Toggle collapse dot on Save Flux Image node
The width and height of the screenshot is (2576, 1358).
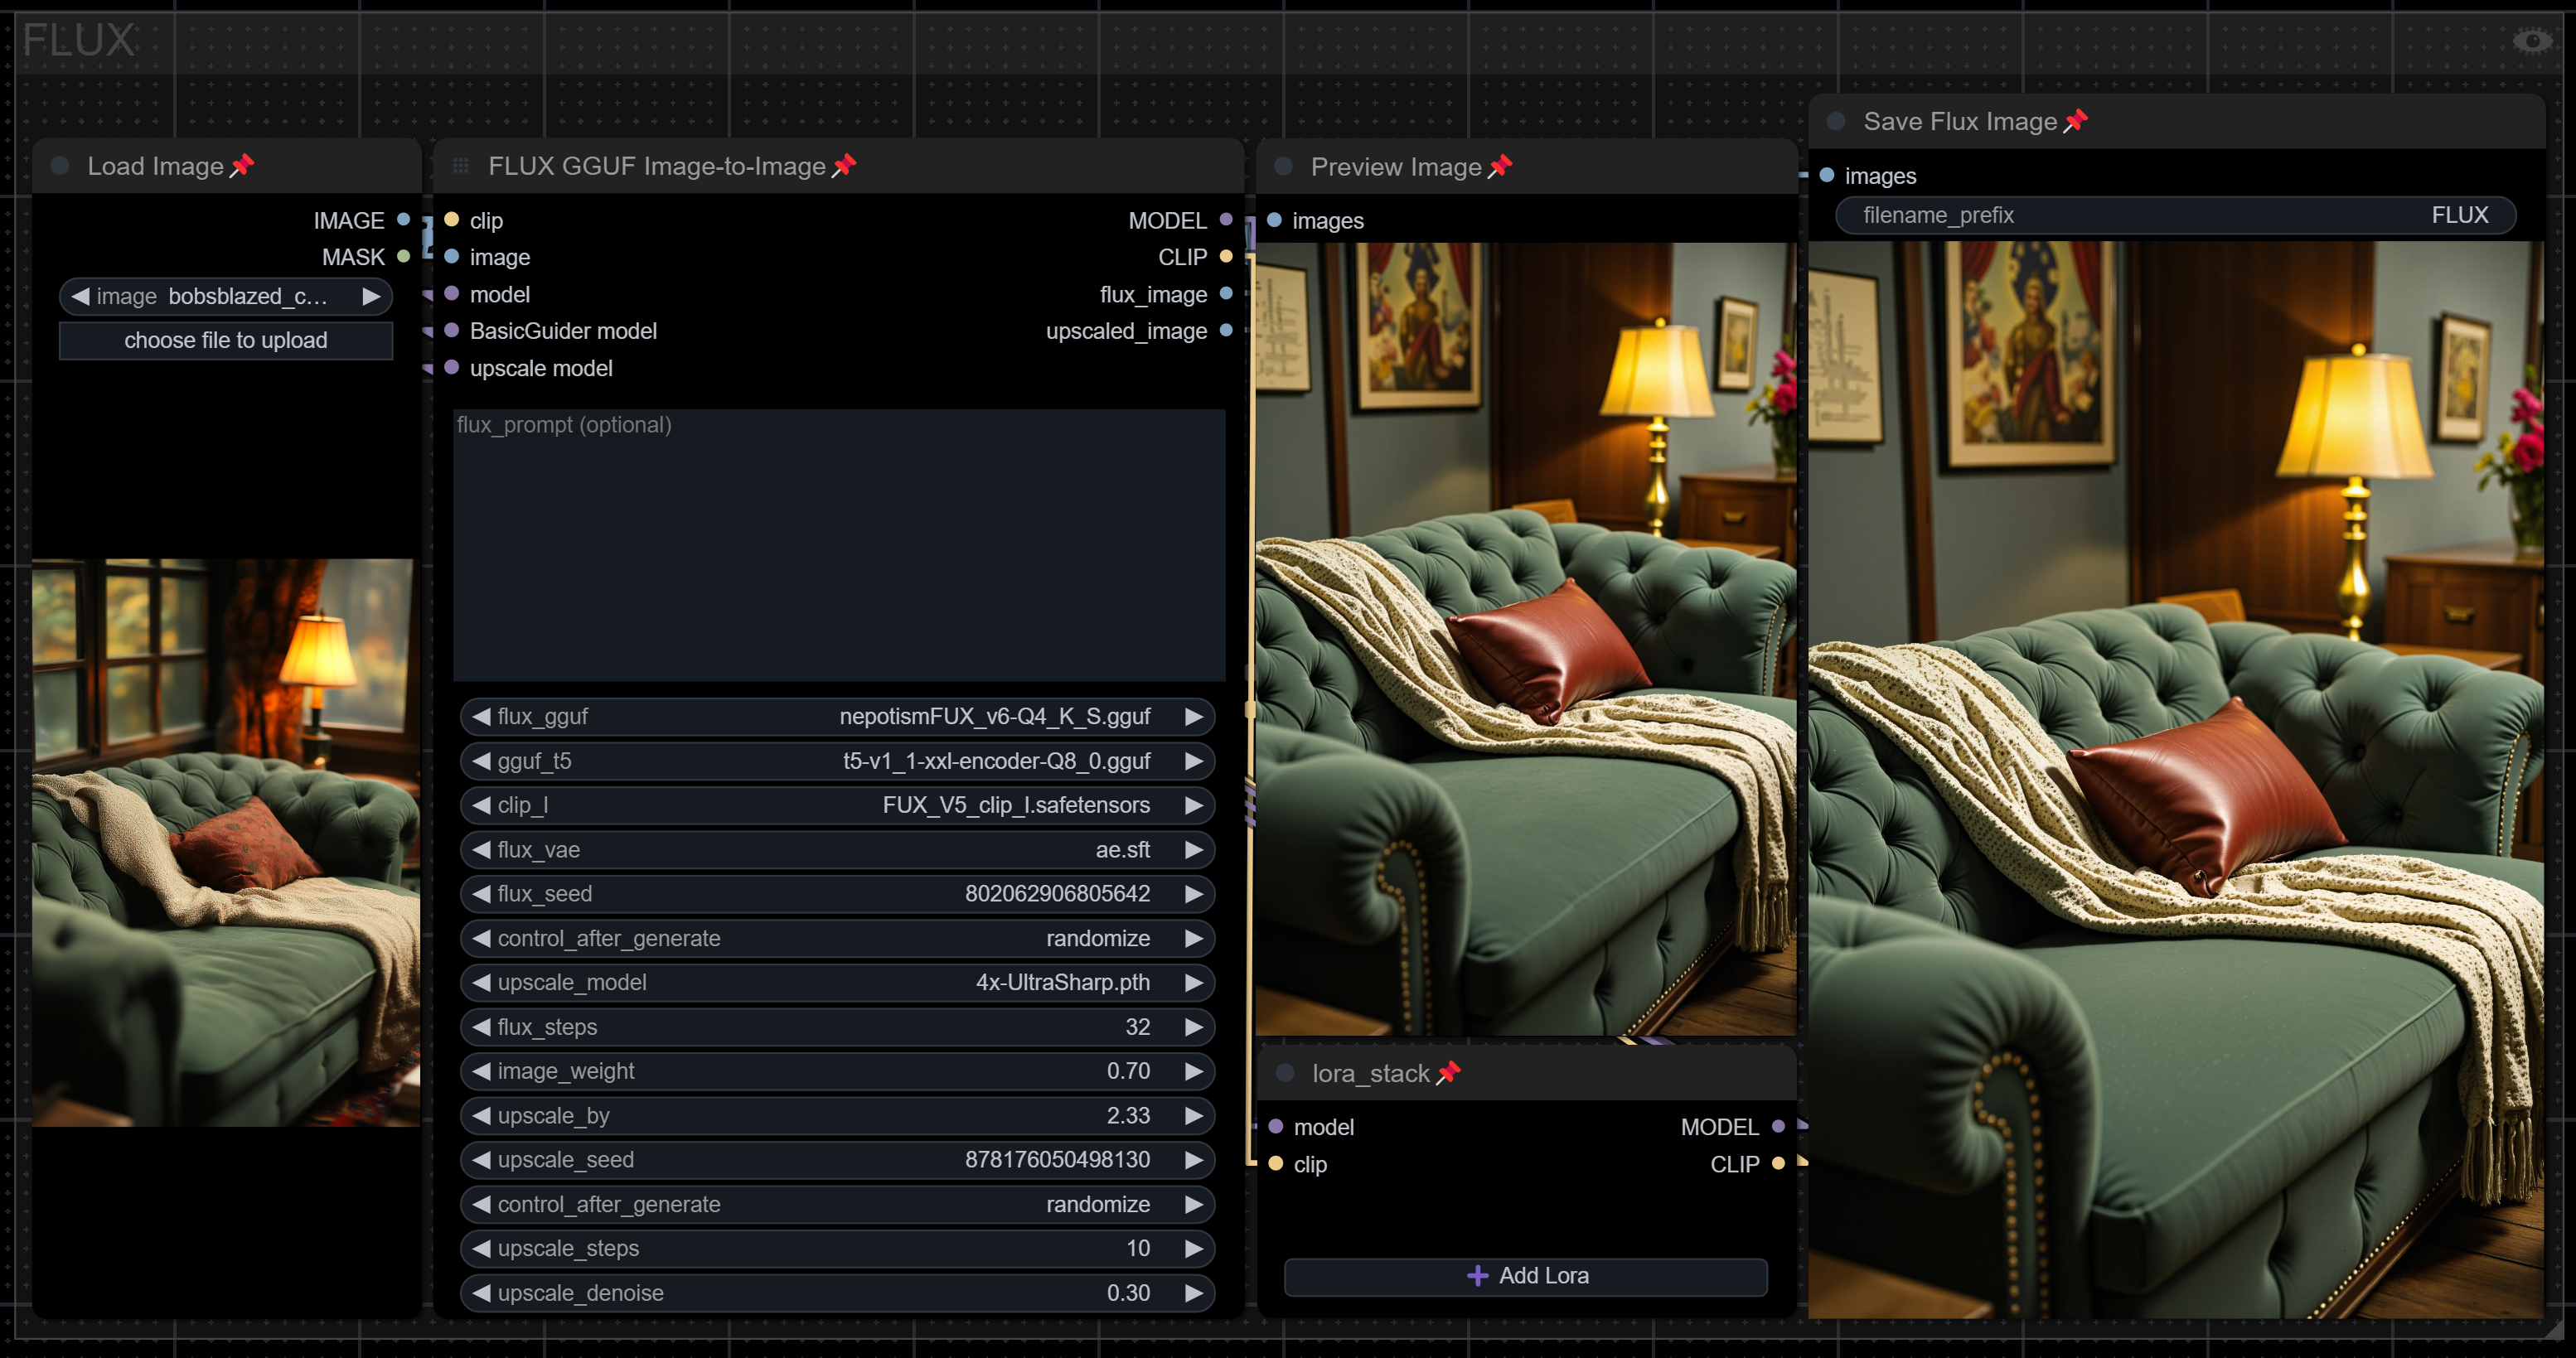tap(1836, 121)
